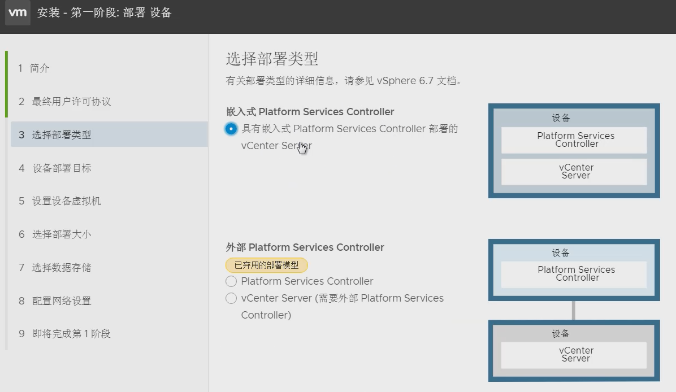Screen dimensions: 676x392
Task: Select embedded Platform Services Controller radio button
Action: point(231,129)
